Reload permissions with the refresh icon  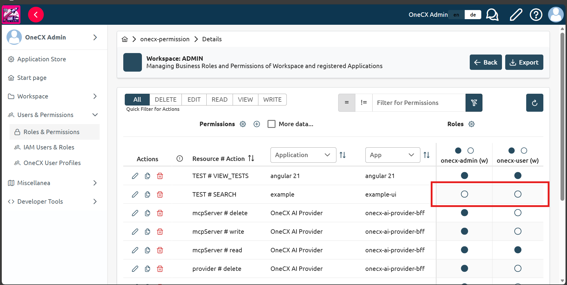coord(534,103)
